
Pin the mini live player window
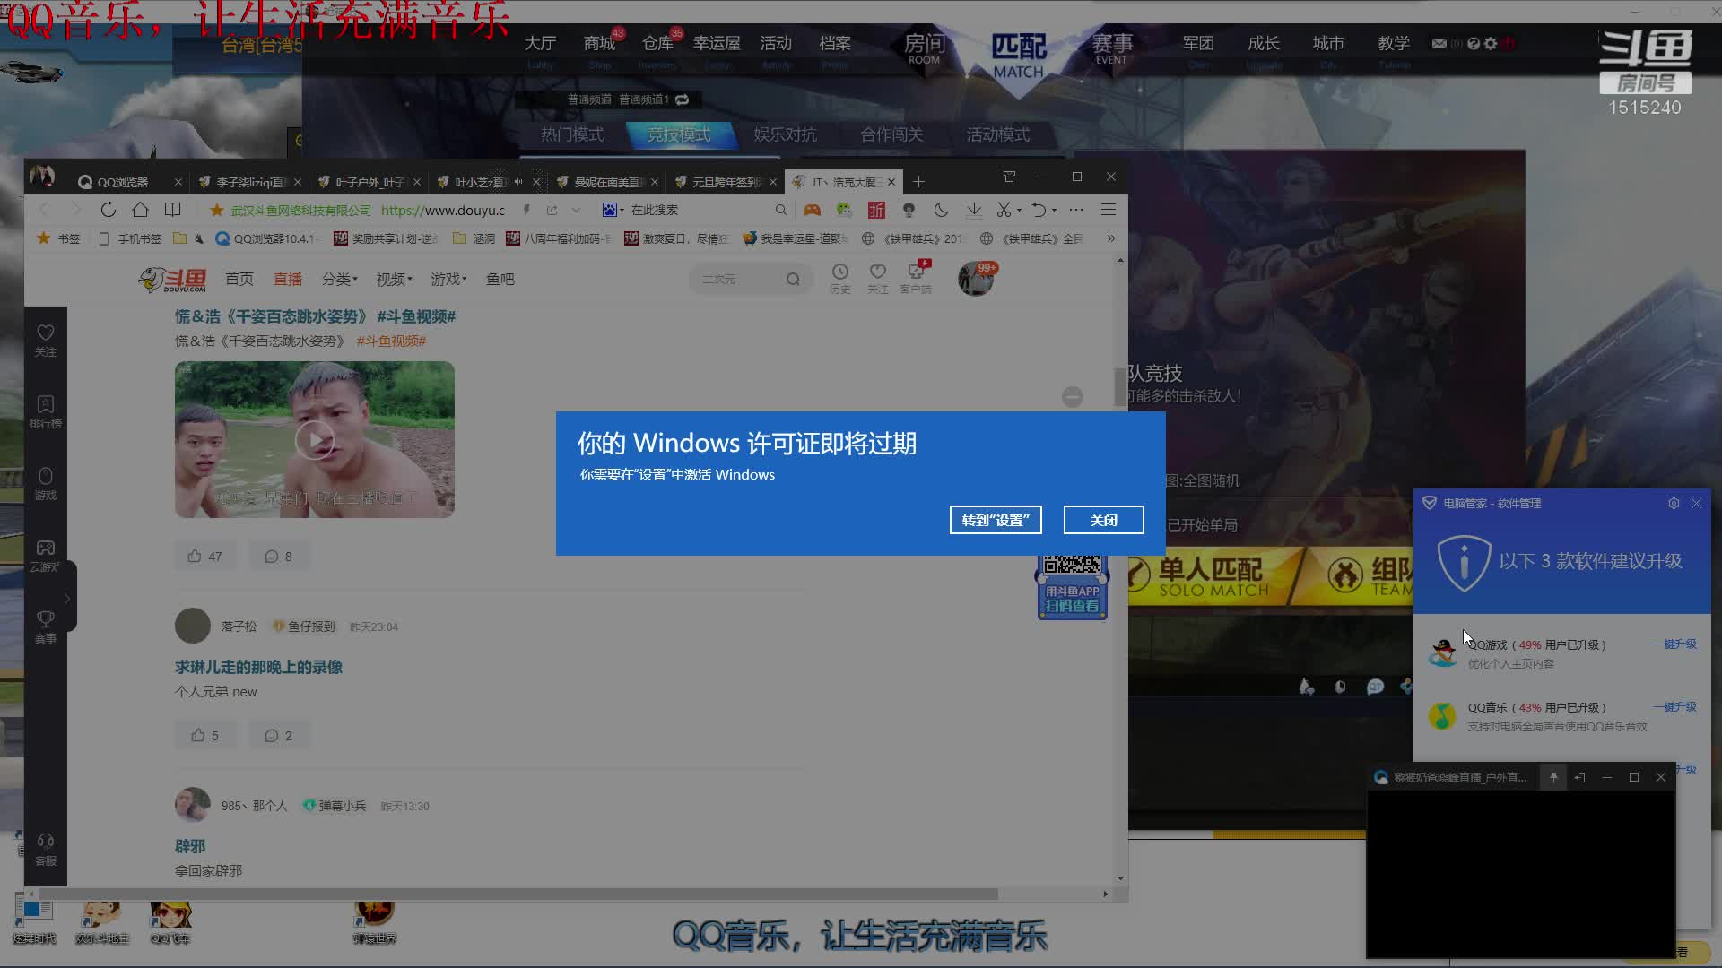click(1553, 777)
